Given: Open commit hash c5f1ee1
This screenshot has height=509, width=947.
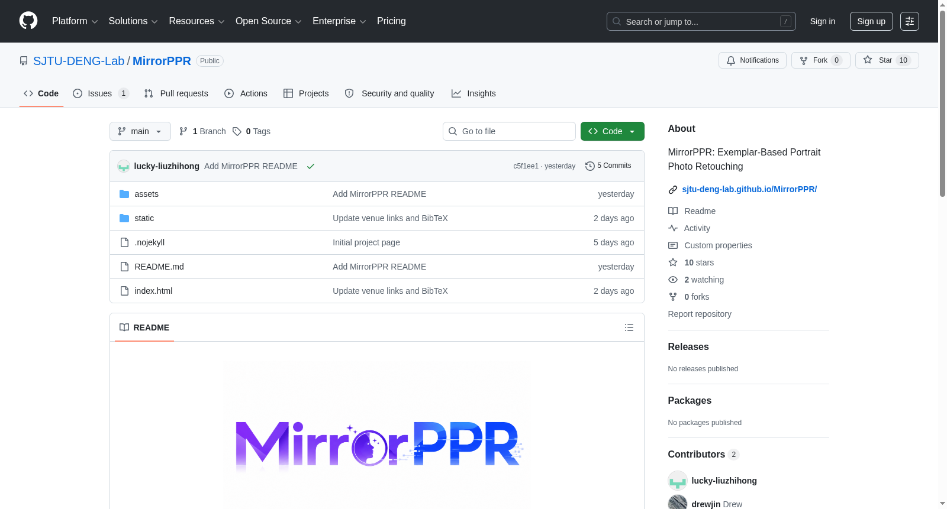Looking at the screenshot, I should pos(526,166).
